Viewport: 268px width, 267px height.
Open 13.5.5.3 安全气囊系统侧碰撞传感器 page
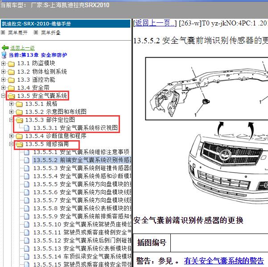point(82,168)
